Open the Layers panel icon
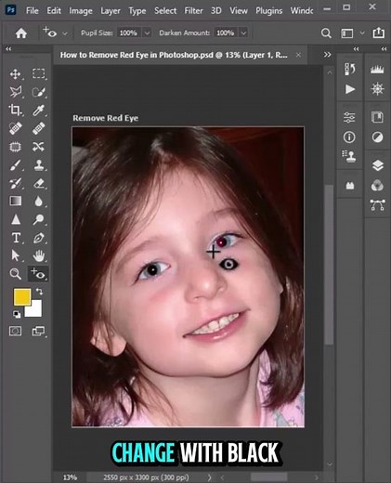This screenshot has height=483, width=391. pos(377,165)
